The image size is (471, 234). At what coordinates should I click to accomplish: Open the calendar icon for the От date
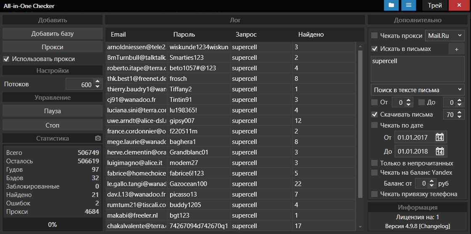439,137
